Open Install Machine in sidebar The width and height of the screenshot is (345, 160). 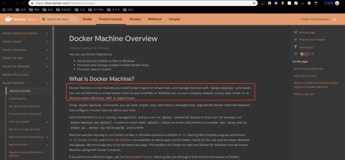click(x=18, y=99)
